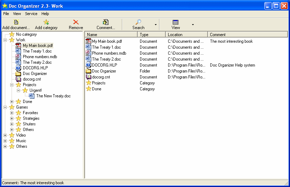Click the Word icon of The Treaty 1.doc in list
Screen dimensions: 290x187
coord(88,47)
